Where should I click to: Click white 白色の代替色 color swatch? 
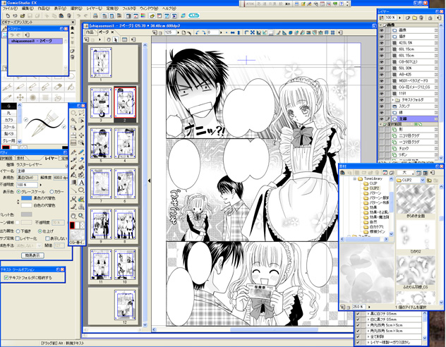point(26,205)
